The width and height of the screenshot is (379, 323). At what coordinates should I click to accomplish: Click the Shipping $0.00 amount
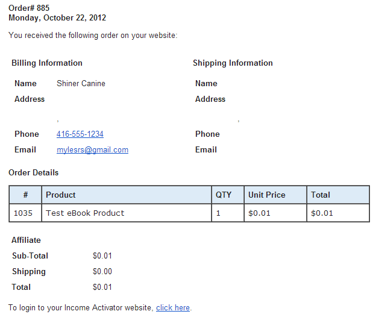point(102,271)
